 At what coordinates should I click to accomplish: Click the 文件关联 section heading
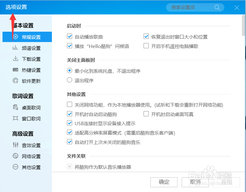(76, 156)
